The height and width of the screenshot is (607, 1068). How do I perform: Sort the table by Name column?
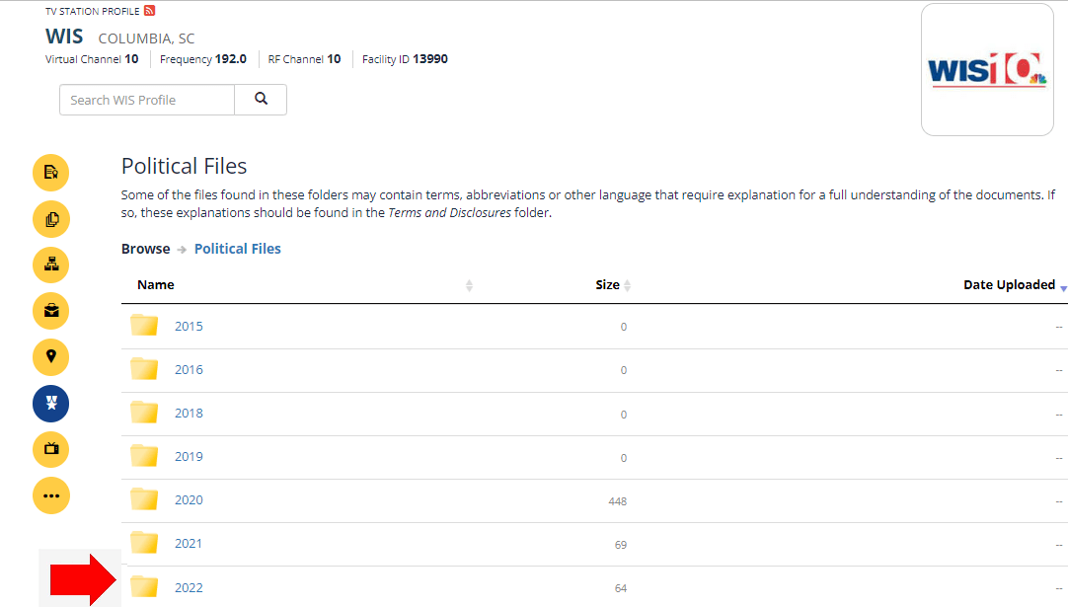click(x=156, y=285)
